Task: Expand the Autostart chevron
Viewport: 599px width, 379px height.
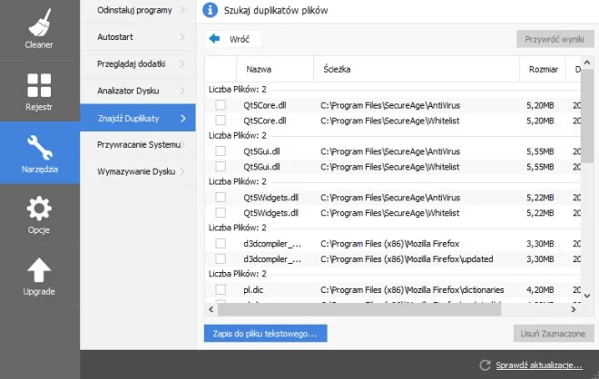Action: pyautogui.click(x=182, y=37)
